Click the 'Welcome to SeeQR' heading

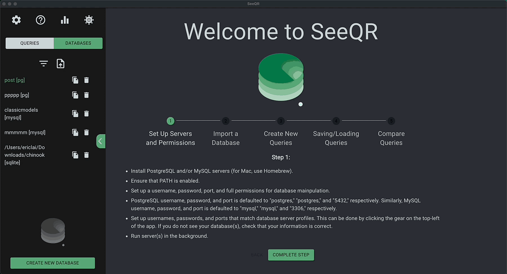[x=281, y=31]
